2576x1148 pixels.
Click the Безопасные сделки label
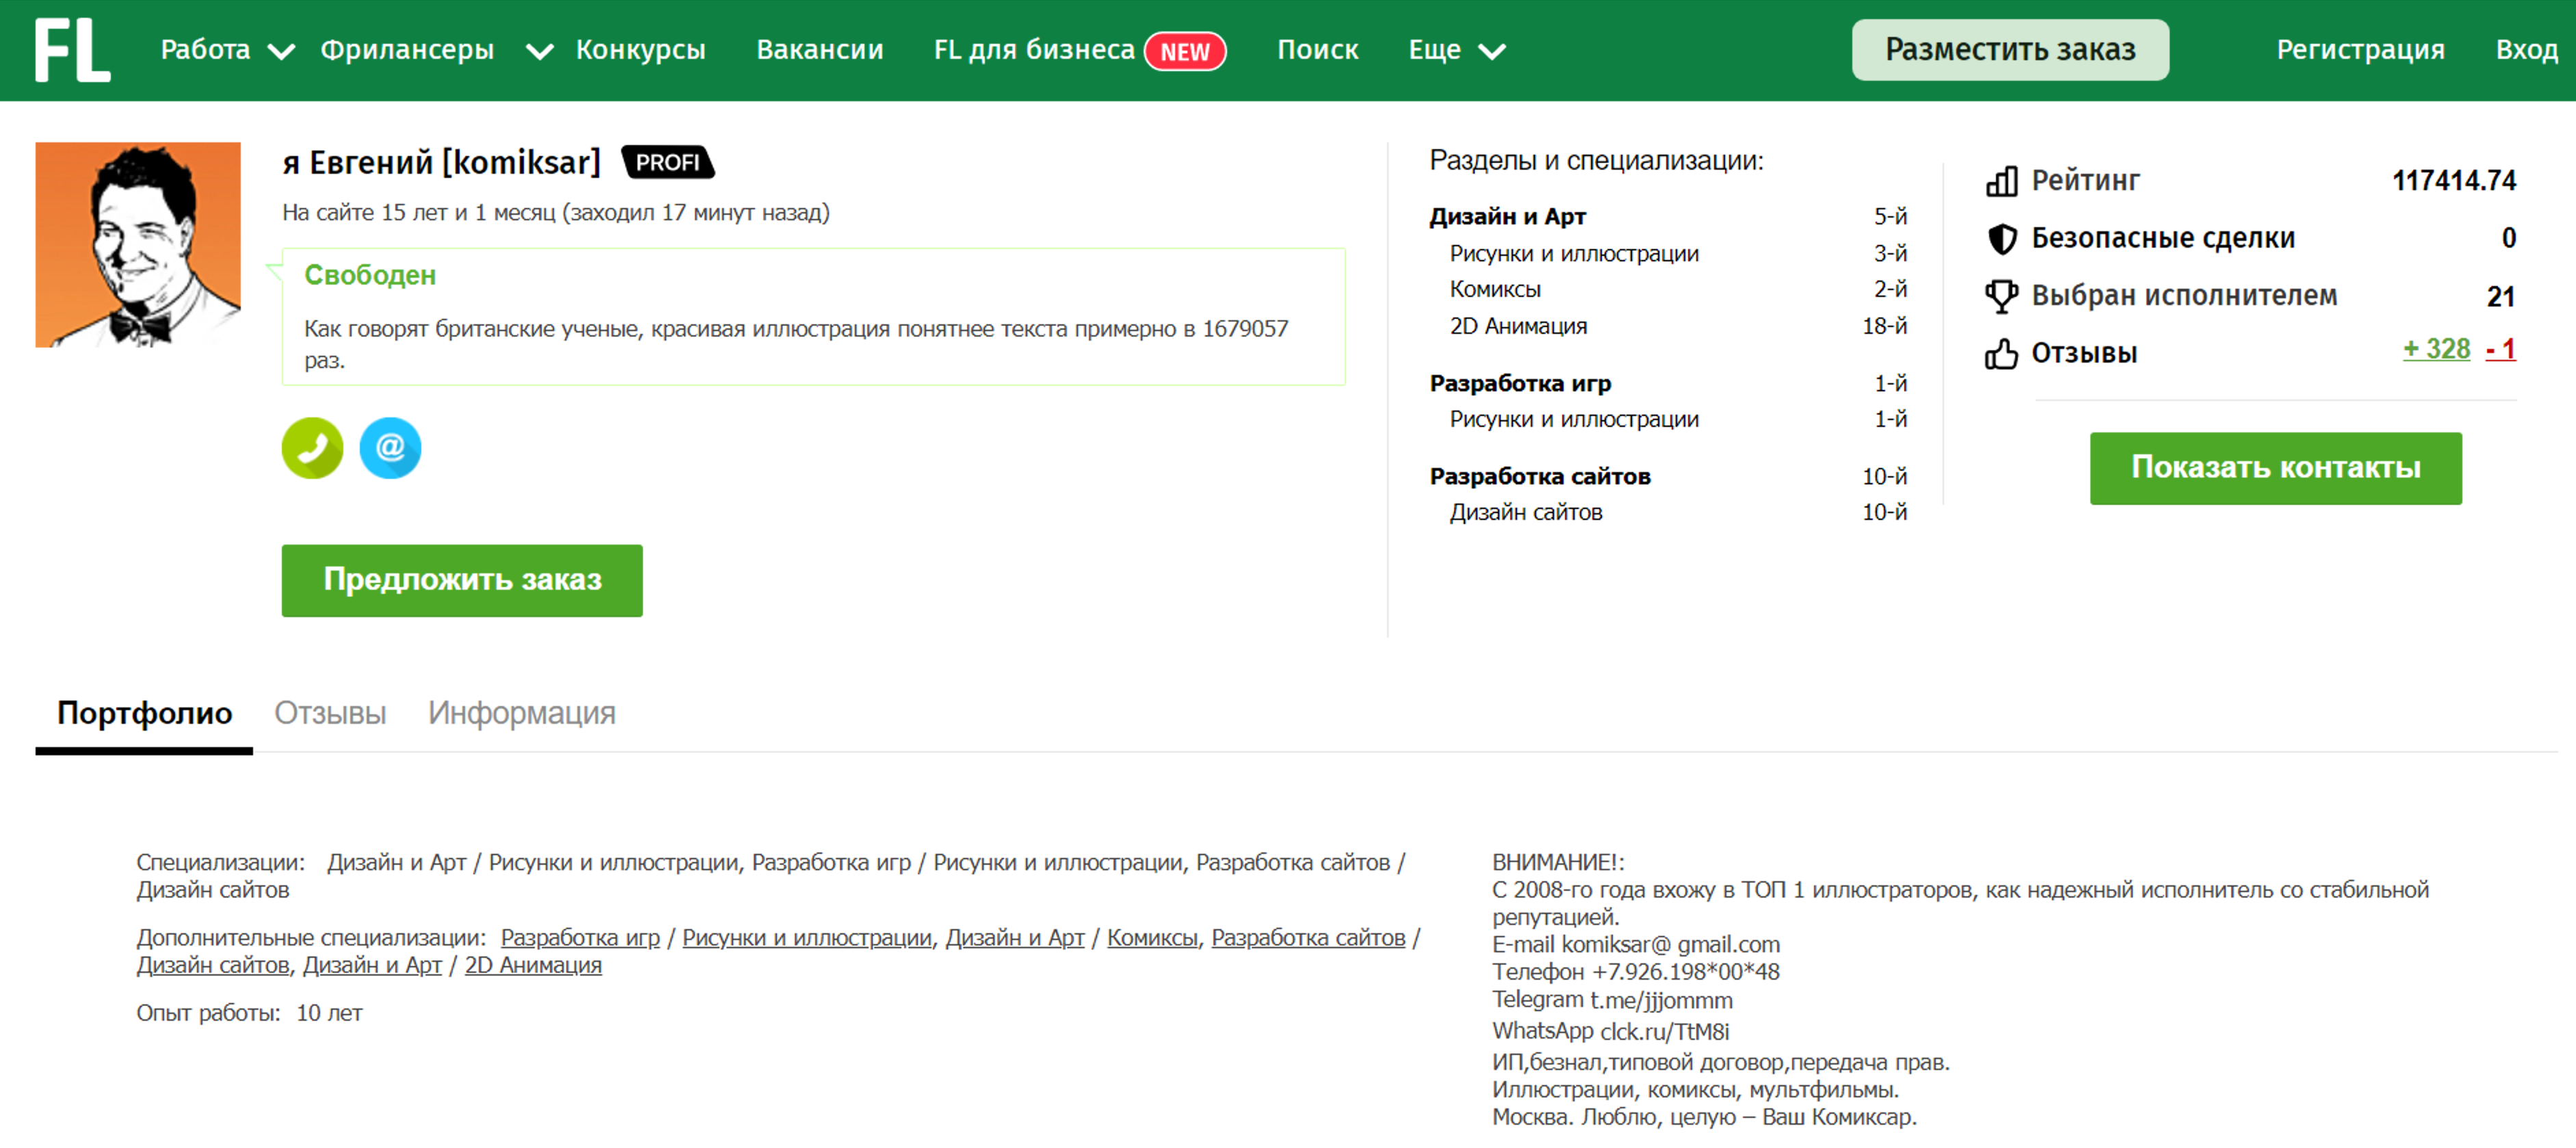[2162, 239]
